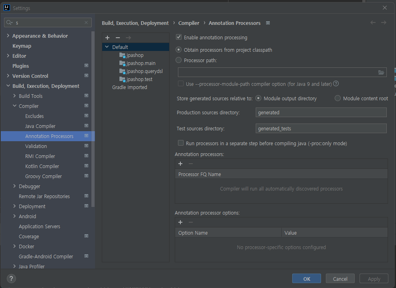Choose Module content root radio

pos(337,98)
